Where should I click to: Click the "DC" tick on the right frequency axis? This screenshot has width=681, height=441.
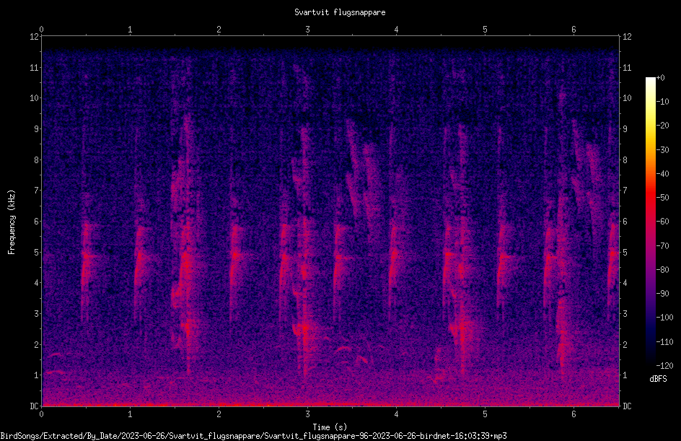pyautogui.click(x=627, y=406)
